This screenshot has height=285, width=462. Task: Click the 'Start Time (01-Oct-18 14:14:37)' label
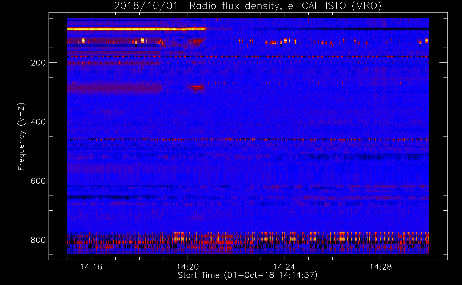coord(248,275)
